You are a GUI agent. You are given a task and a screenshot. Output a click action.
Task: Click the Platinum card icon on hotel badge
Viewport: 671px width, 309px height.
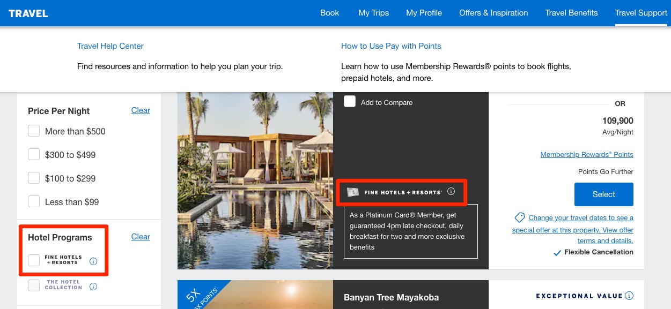(x=353, y=192)
